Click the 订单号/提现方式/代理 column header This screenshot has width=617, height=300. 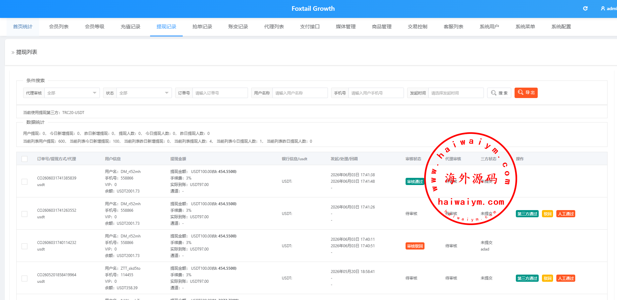pyautogui.click(x=56, y=159)
